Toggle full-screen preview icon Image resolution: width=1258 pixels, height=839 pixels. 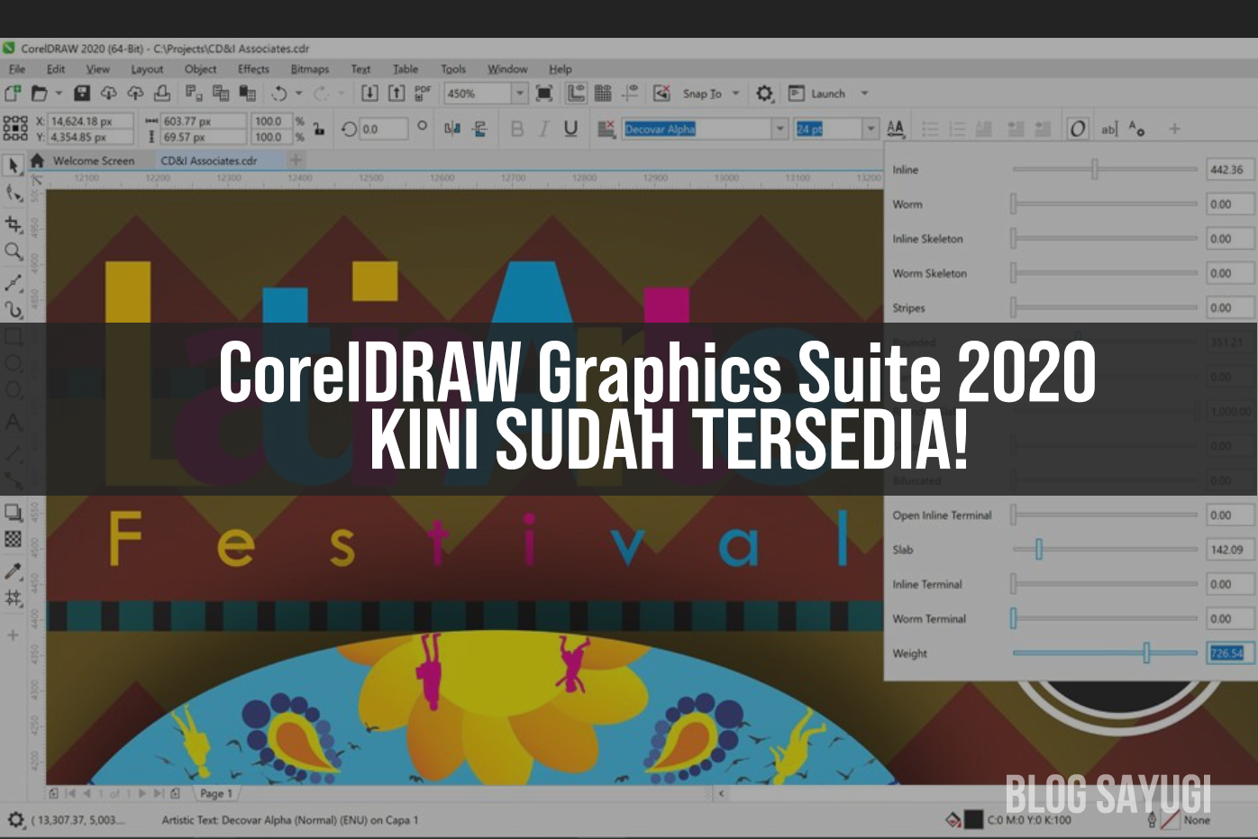point(544,93)
